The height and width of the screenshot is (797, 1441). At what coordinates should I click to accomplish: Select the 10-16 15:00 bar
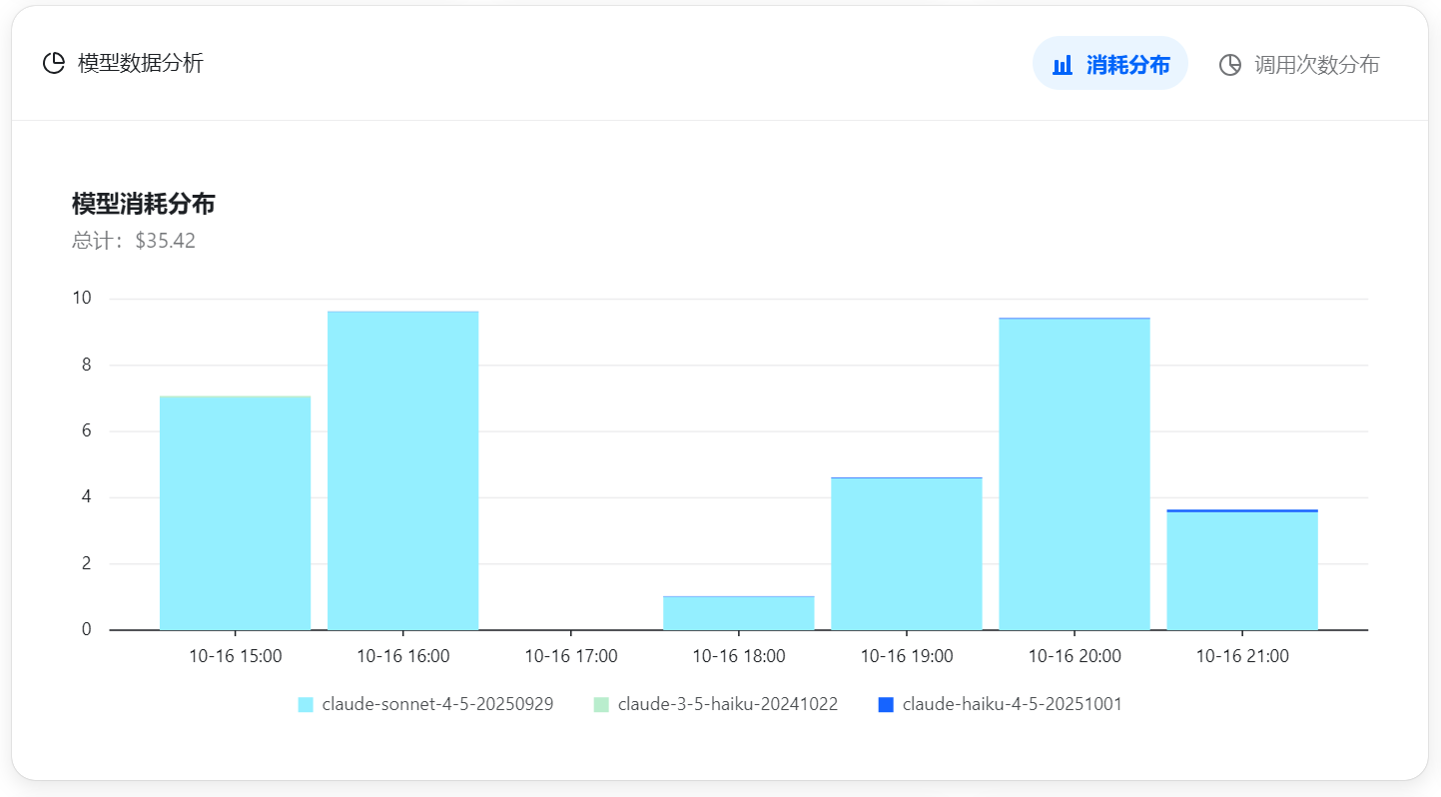(x=235, y=513)
